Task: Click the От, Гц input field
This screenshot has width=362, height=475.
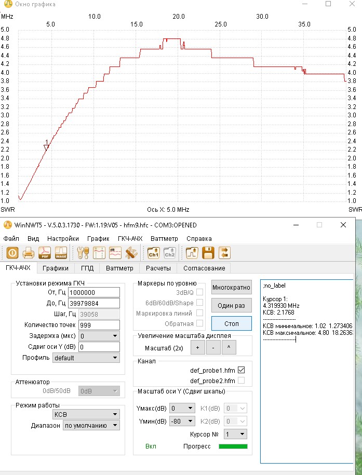Action: pos(94,292)
